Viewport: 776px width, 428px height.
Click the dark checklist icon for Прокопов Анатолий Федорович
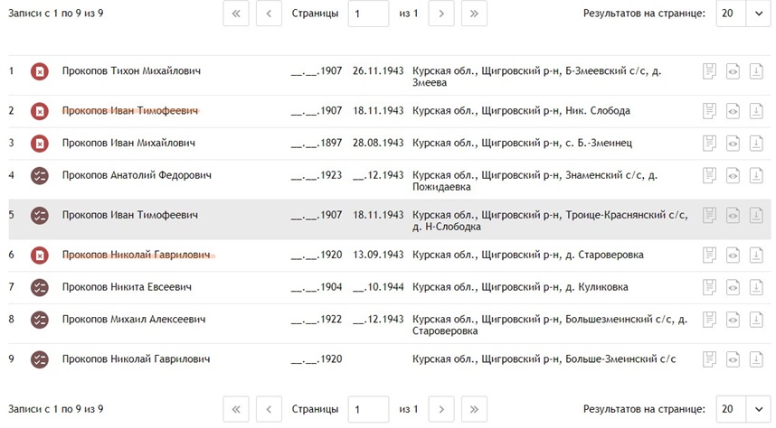(x=40, y=175)
